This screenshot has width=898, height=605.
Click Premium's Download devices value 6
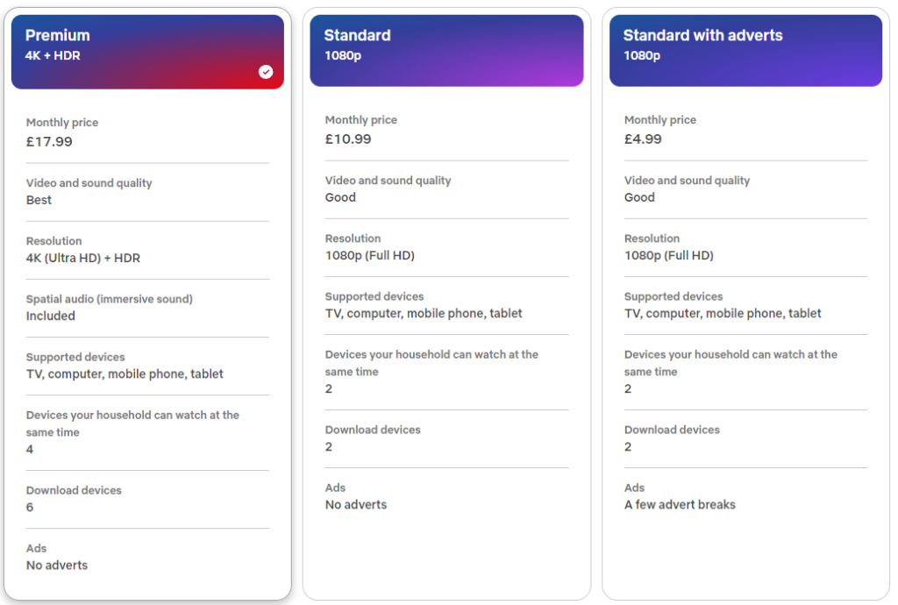tap(30, 507)
